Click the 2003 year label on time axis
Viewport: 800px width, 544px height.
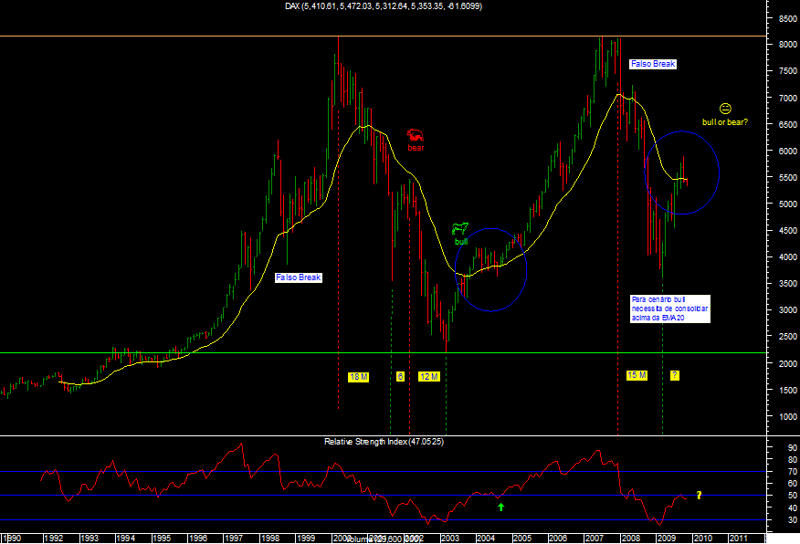tap(450, 539)
